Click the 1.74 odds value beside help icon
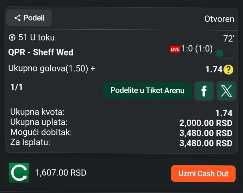Image resolution: width=243 pixels, height=193 pixels. pyautogui.click(x=214, y=69)
